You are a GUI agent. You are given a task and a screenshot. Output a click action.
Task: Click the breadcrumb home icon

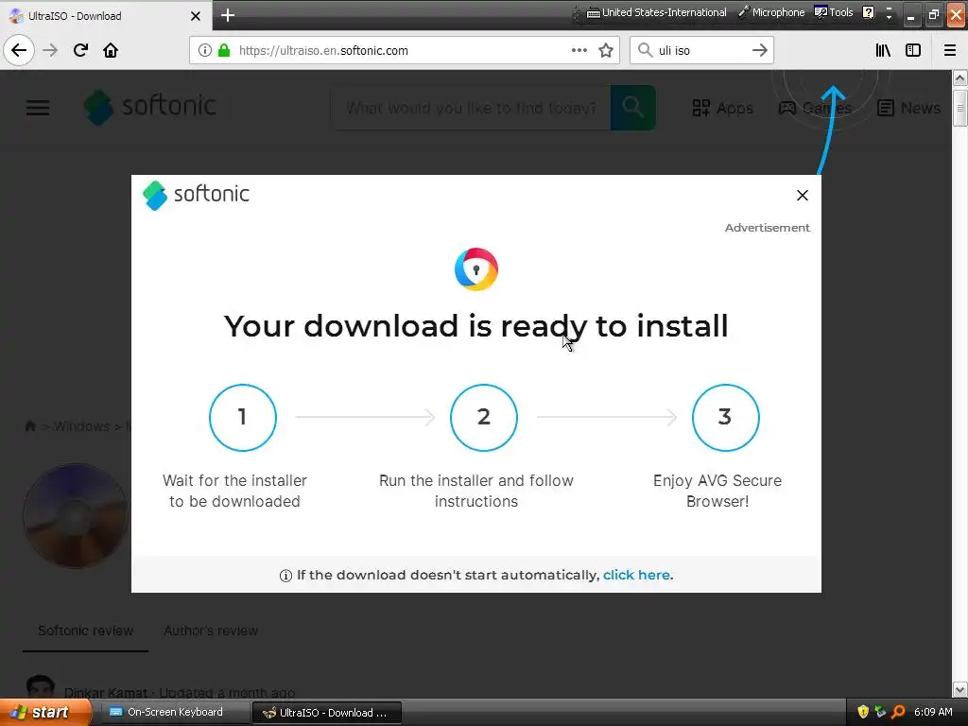point(29,426)
